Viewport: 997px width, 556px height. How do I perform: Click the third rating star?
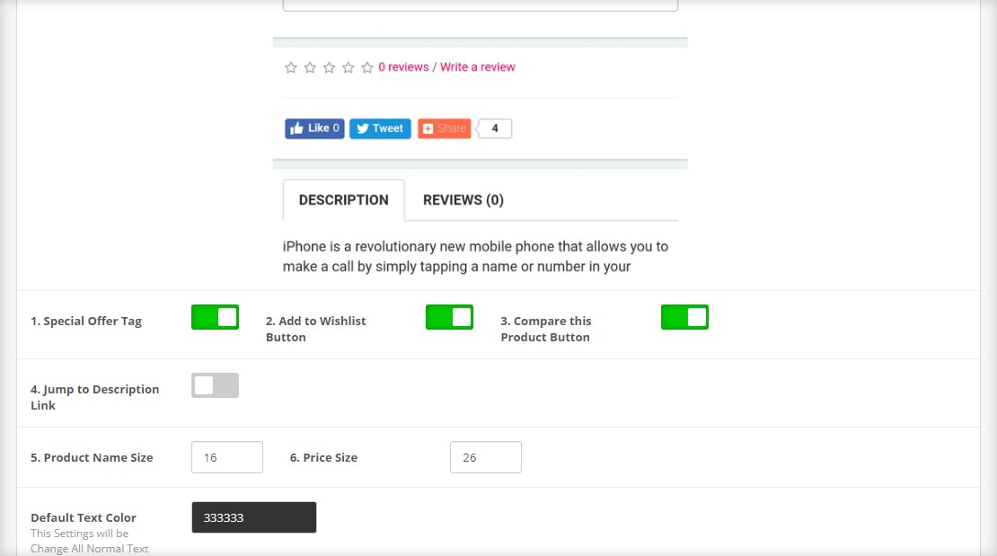[x=329, y=67]
